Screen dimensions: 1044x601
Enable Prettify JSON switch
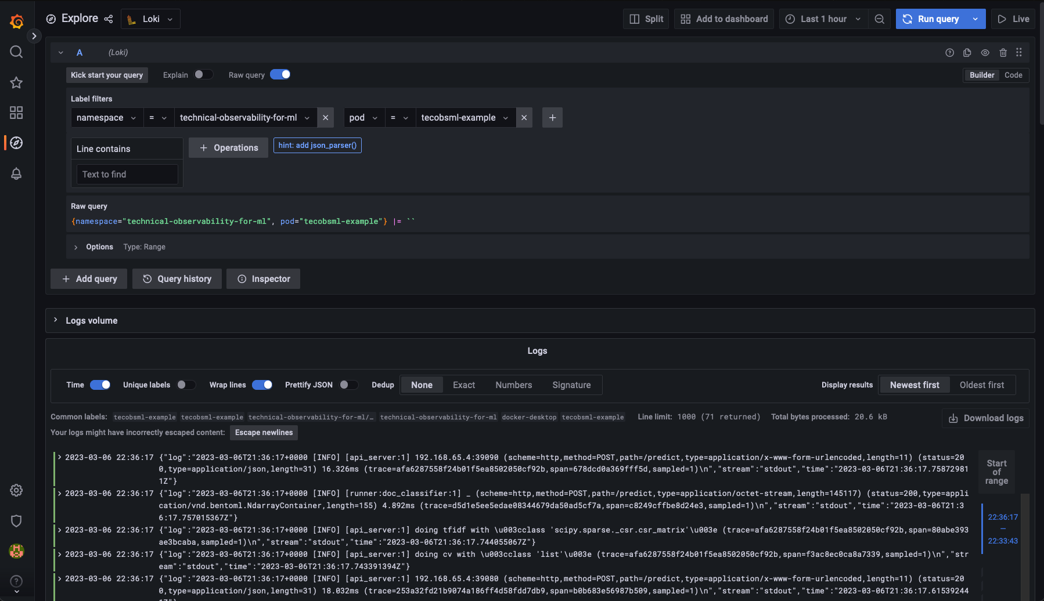pyautogui.click(x=349, y=385)
